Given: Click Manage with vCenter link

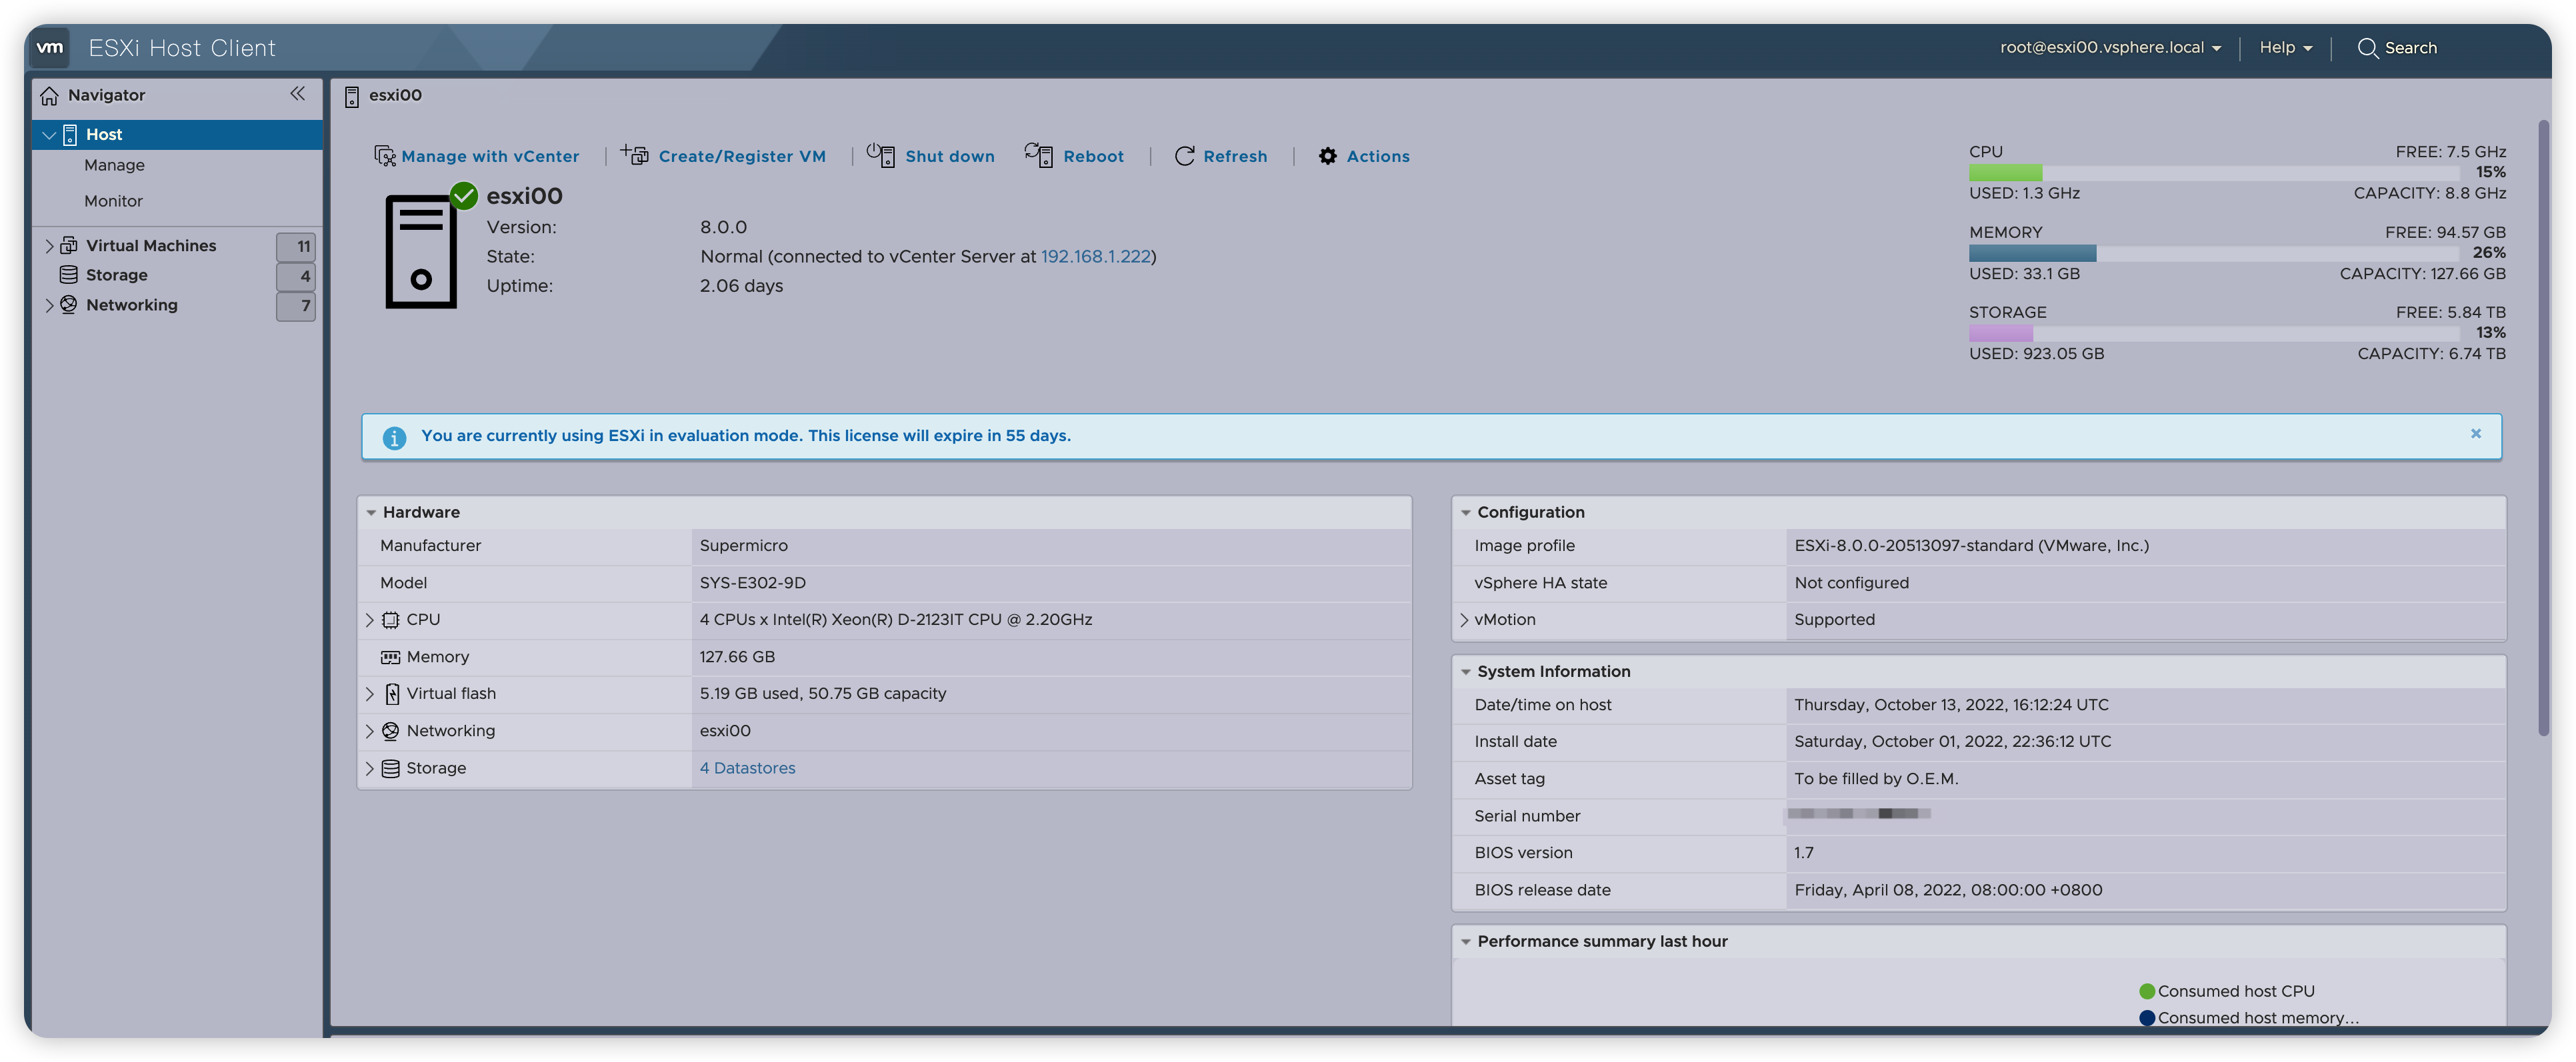Looking at the screenshot, I should click(490, 156).
